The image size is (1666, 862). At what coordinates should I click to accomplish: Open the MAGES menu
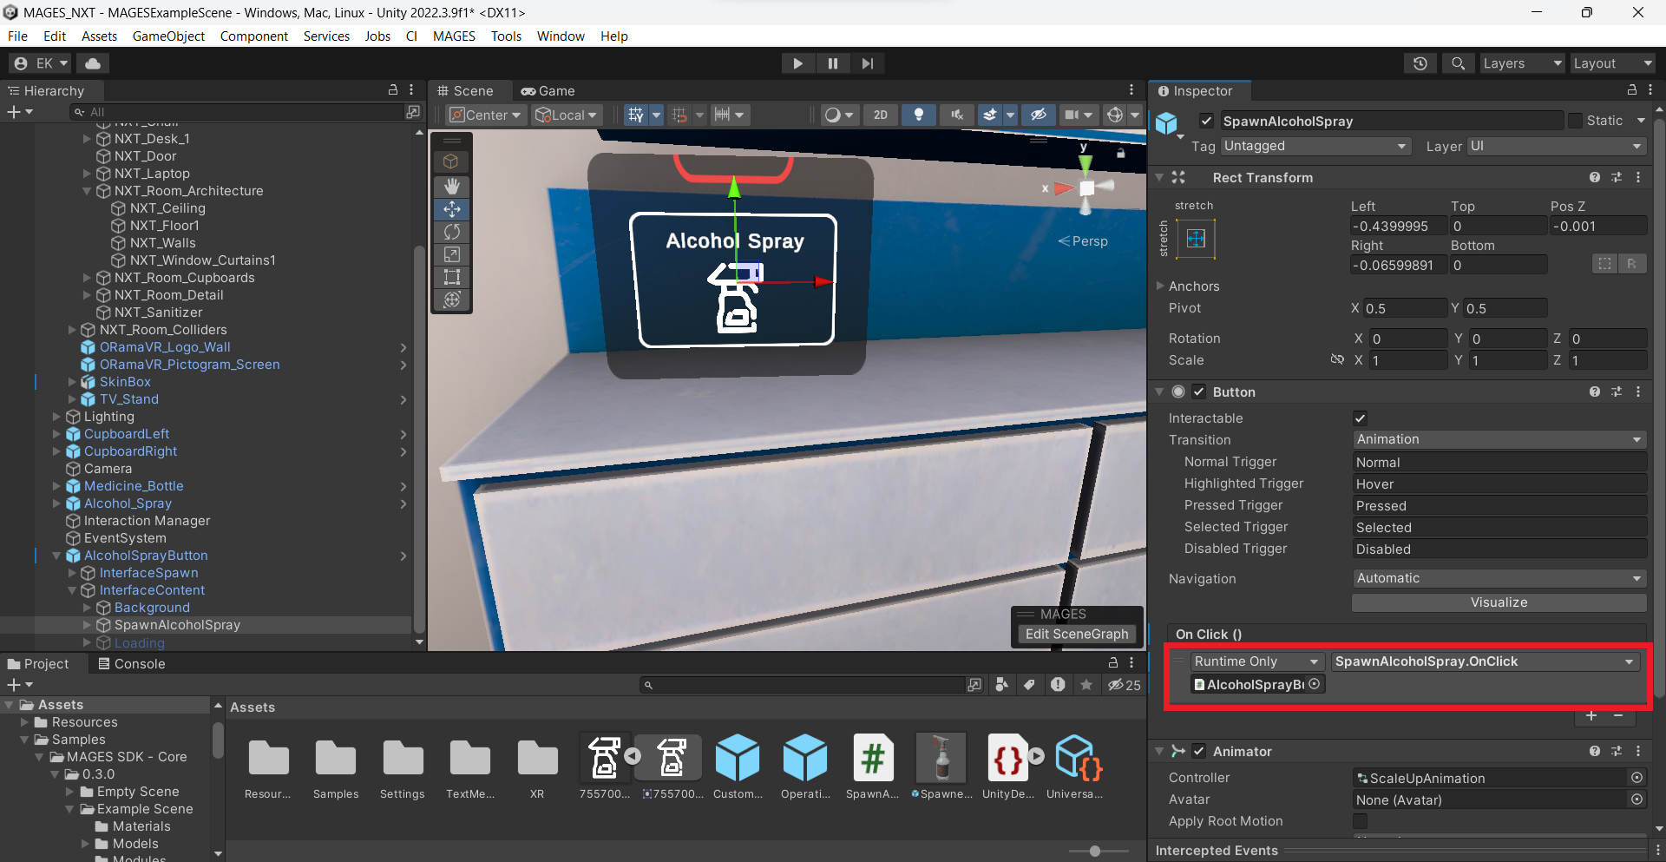(x=454, y=36)
